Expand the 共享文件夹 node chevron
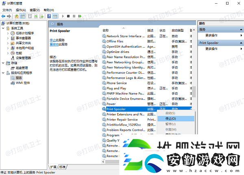This screenshot has width=244, height=175. tap(8, 43)
